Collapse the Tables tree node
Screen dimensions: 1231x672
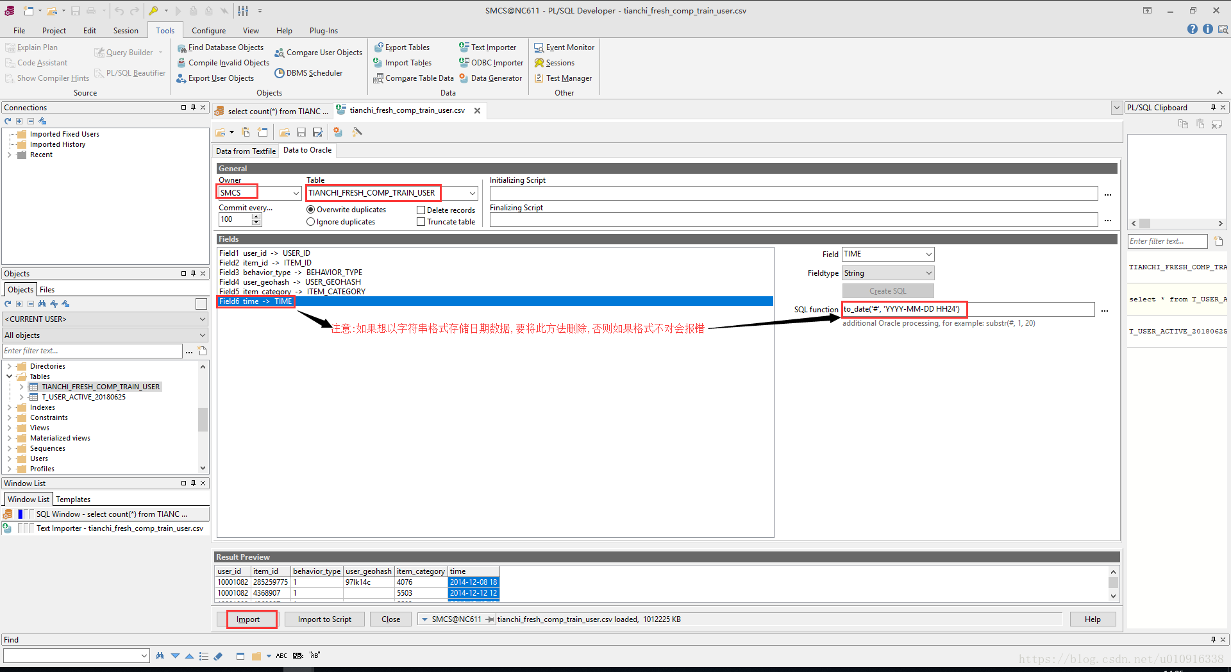pos(10,376)
